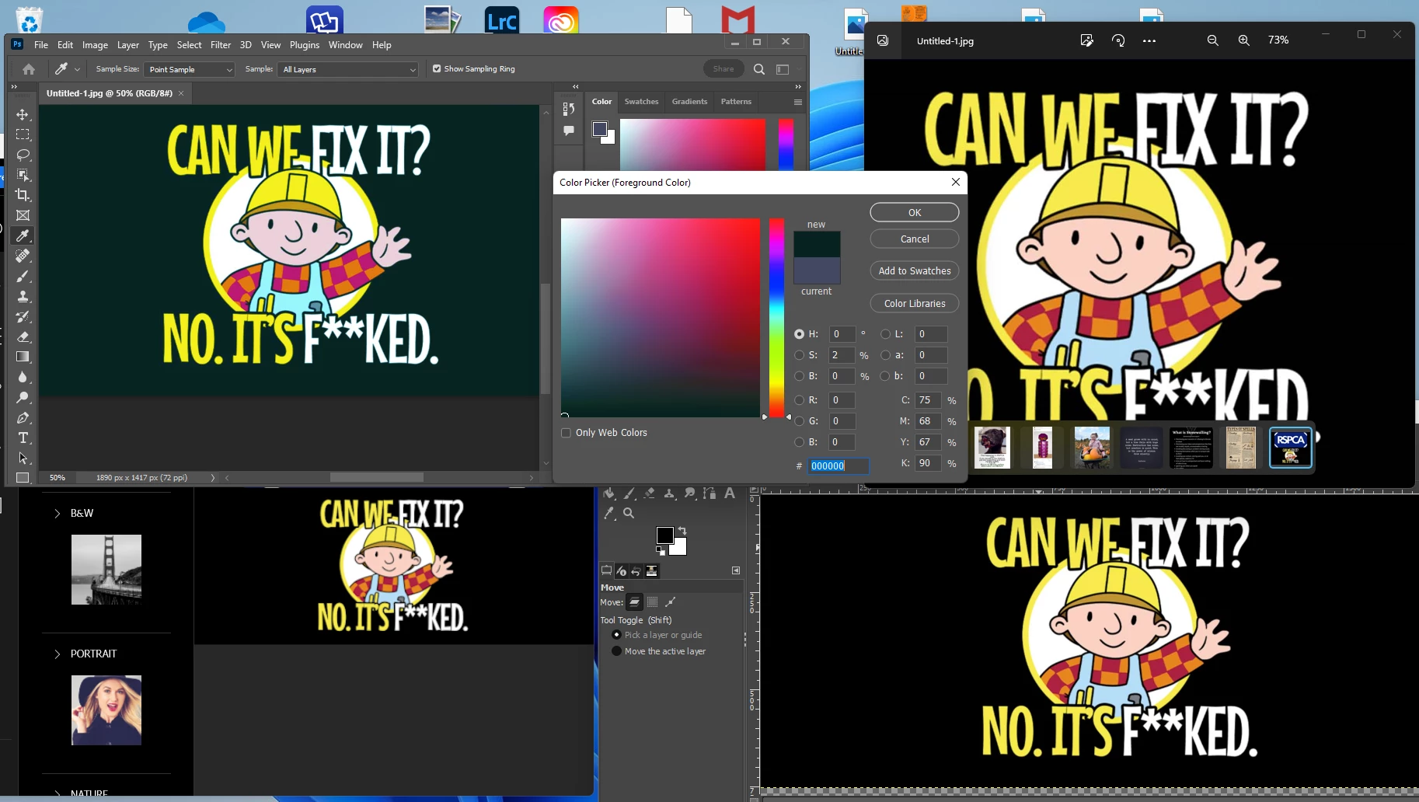Select the History Brush tool in Photoshop
Screen dimensions: 1419x802
click(23, 316)
